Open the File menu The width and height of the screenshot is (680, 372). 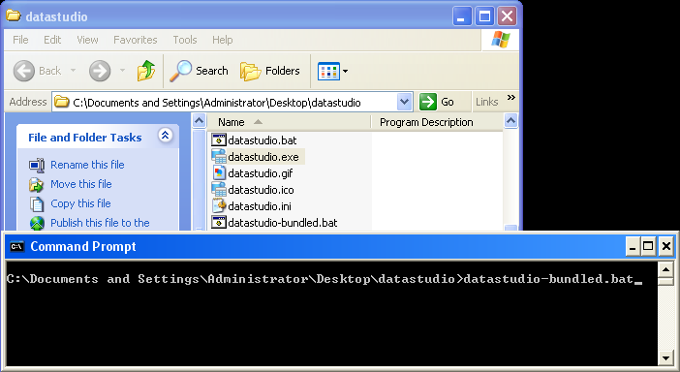[x=20, y=40]
